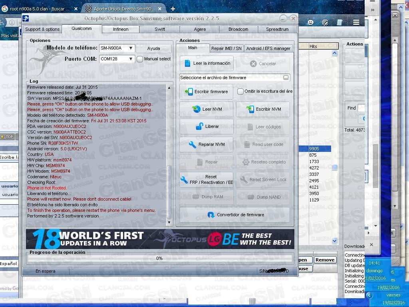
Task: Click the Downloads panel close X
Action: 371,245
